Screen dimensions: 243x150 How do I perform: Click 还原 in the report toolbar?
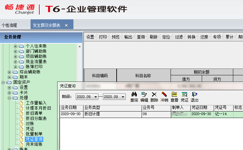(204, 37)
